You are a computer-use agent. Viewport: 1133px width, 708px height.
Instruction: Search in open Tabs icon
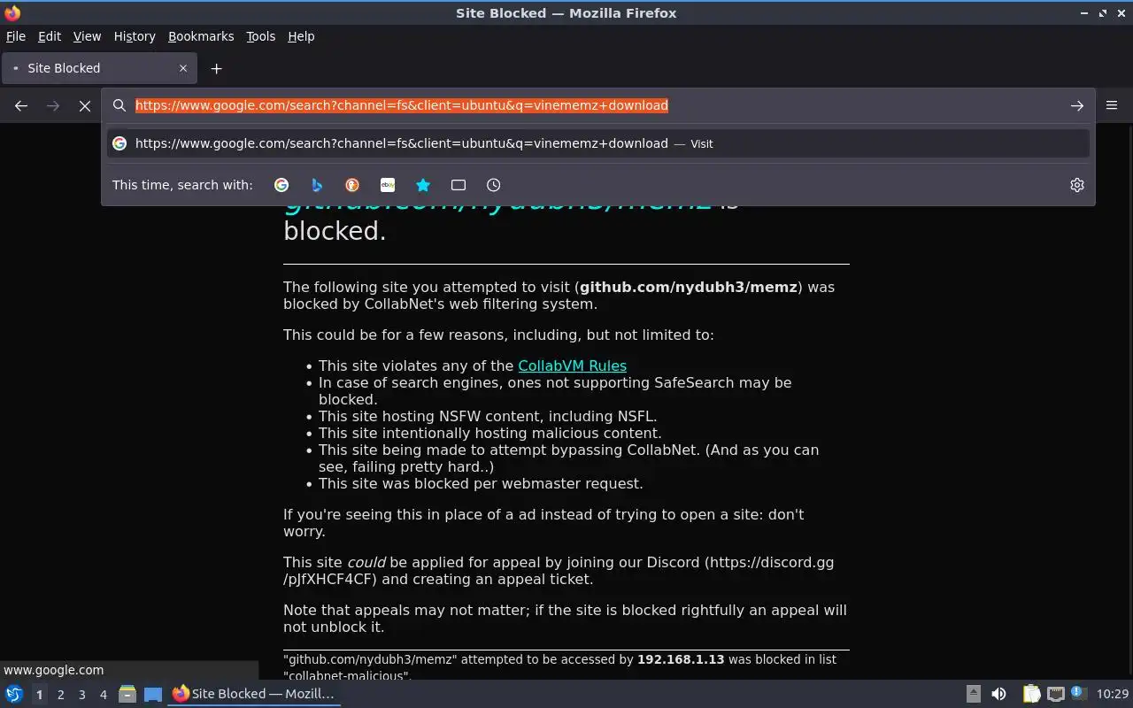click(459, 185)
